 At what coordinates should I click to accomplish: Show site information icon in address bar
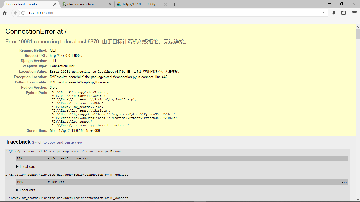tap(23, 13)
